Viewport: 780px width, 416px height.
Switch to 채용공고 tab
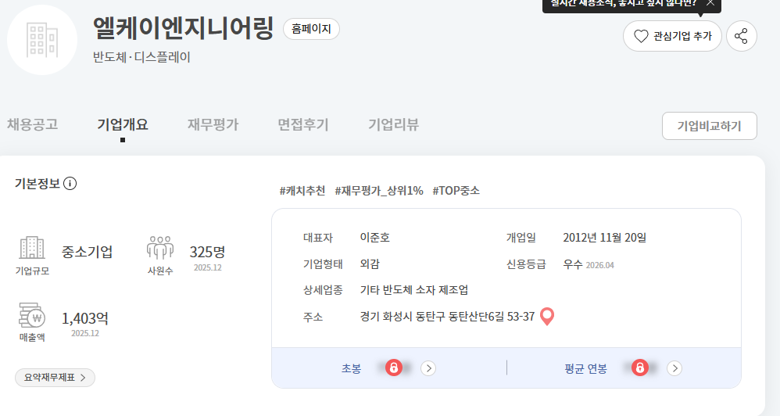(32, 124)
